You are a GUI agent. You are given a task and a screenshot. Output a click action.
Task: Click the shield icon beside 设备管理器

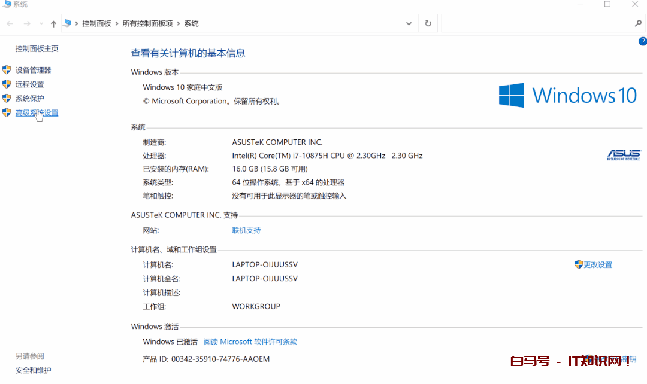pos(7,70)
